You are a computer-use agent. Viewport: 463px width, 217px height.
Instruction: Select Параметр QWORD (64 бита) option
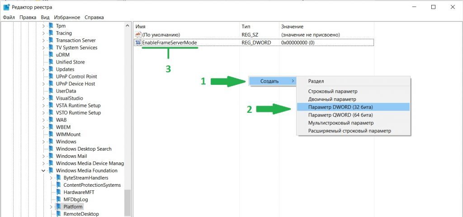(341, 115)
